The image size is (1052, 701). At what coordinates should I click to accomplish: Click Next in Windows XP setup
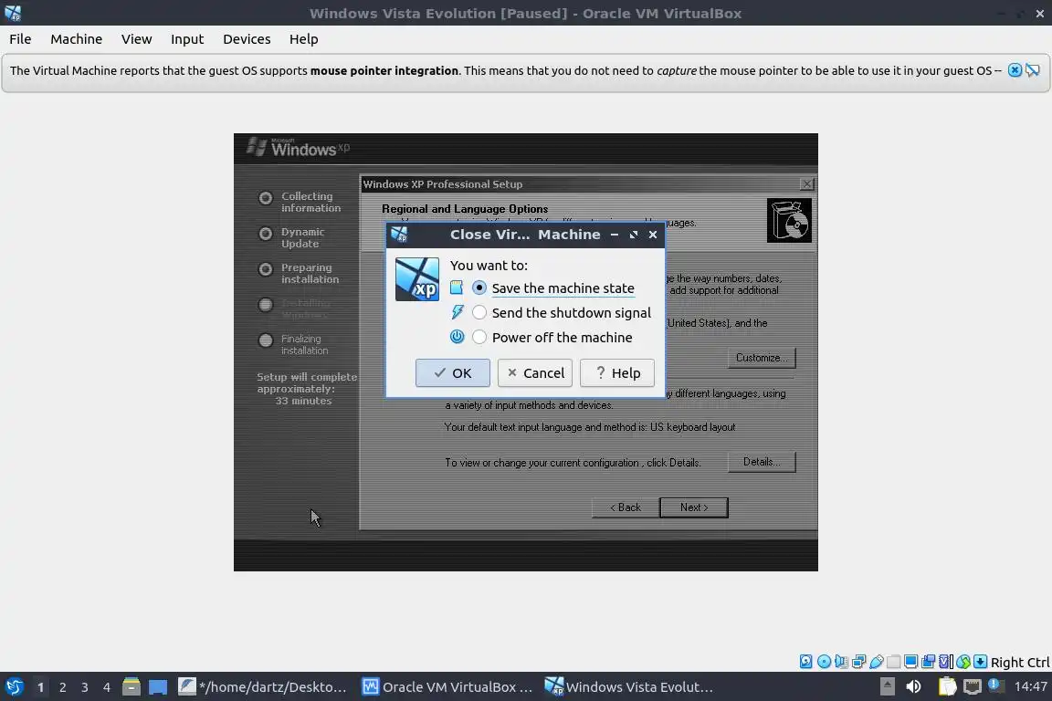(694, 507)
